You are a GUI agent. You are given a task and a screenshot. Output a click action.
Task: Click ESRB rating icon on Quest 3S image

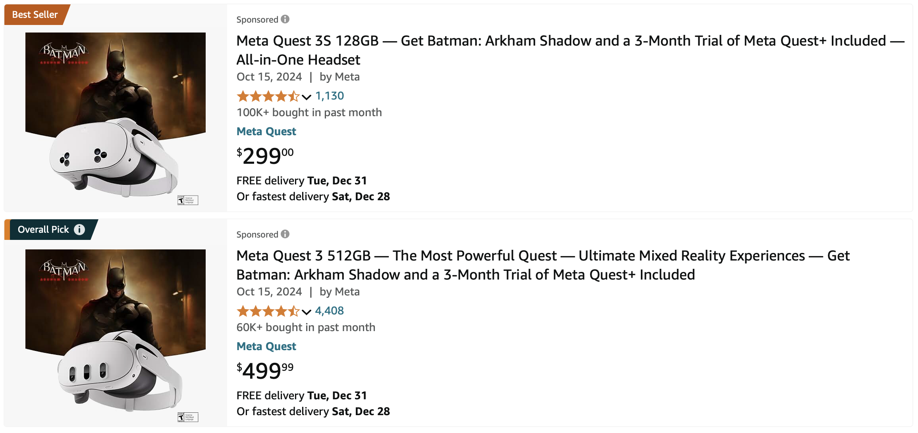tap(188, 200)
